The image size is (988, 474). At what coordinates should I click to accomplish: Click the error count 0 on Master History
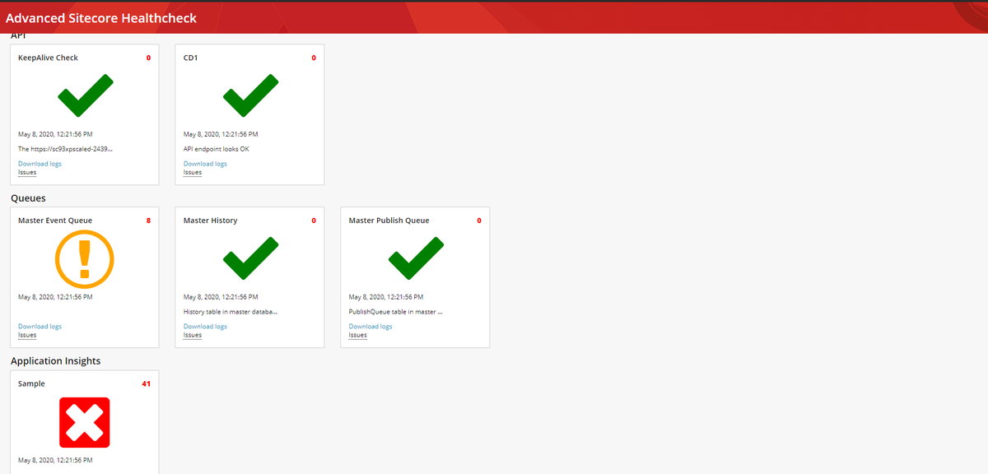pos(314,221)
